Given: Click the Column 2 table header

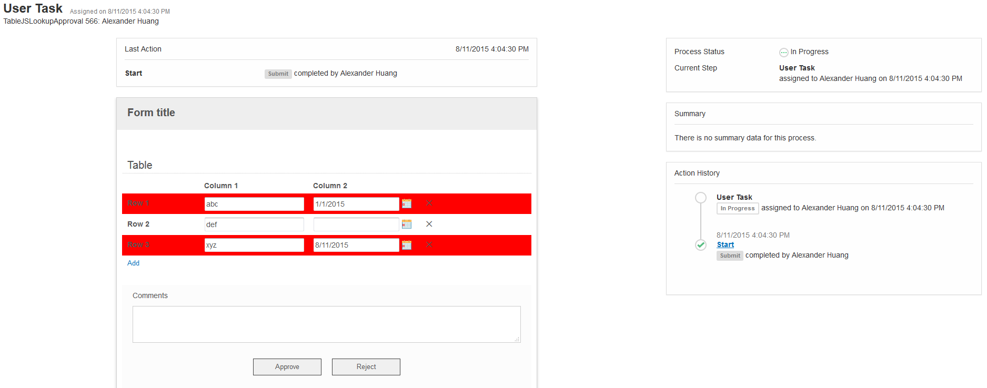Looking at the screenshot, I should point(330,186).
